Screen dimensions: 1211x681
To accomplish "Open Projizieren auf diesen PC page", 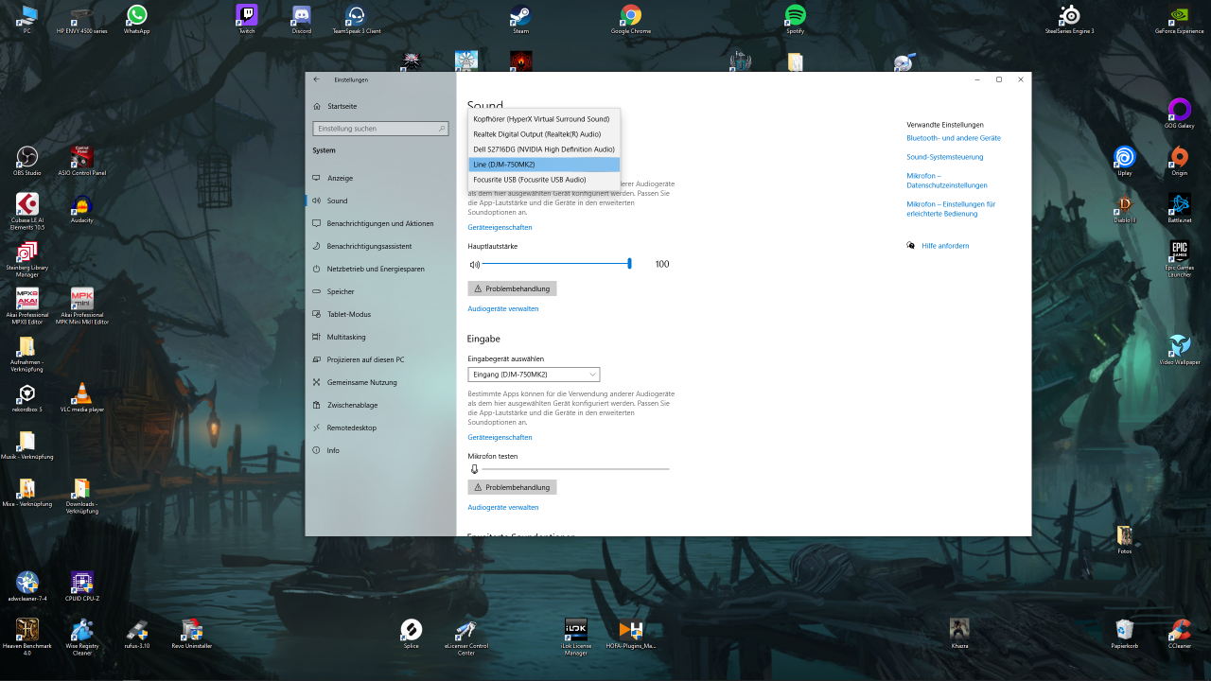I will click(x=380, y=359).
